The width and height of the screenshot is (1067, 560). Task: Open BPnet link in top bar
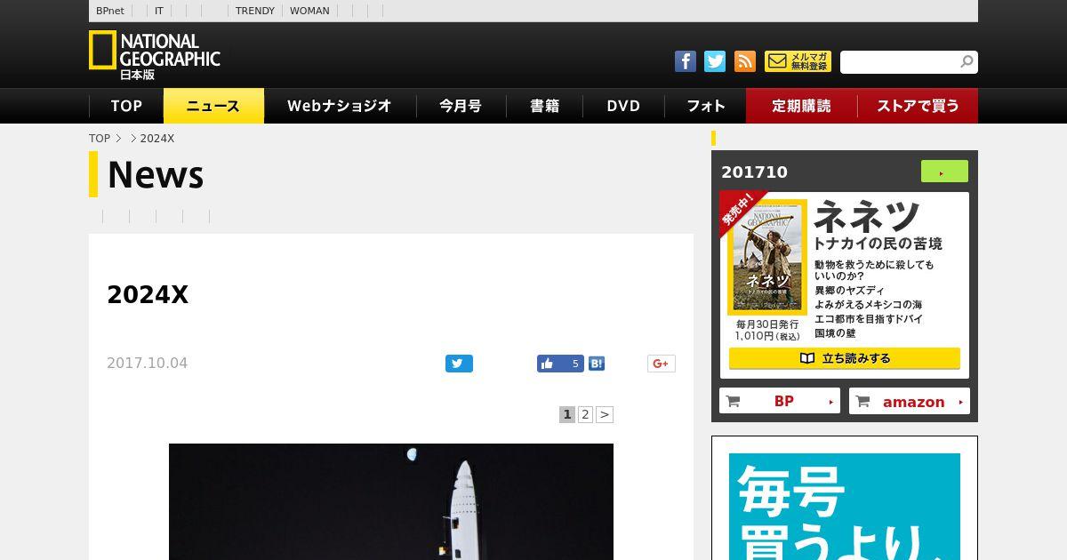point(110,11)
